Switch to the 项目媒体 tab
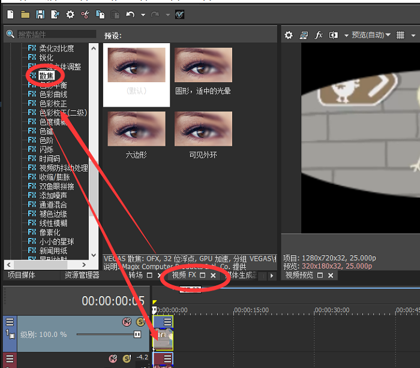 (22, 275)
